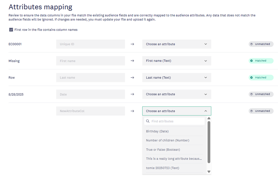Click the scroll down arrow in attribute list
This screenshot has width=278, height=180.
pos(209,172)
